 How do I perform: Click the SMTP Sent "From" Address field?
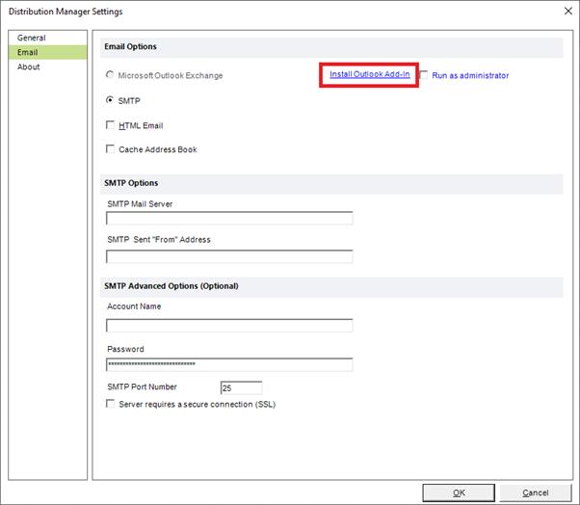(x=229, y=256)
